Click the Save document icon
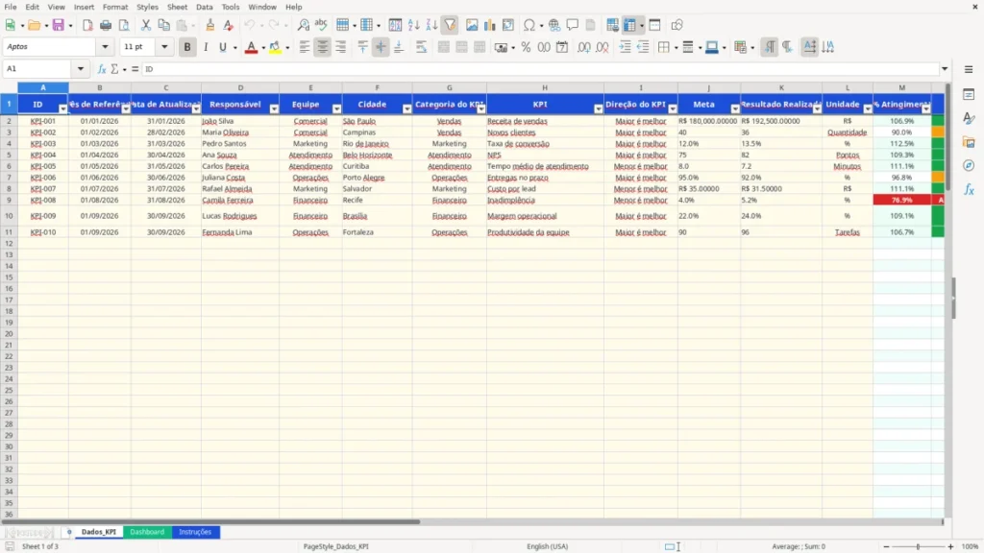Image resolution: width=984 pixels, height=553 pixels. pyautogui.click(x=59, y=25)
